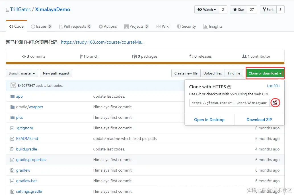Open the Wiki tab
294x195 pixels.
163,26
